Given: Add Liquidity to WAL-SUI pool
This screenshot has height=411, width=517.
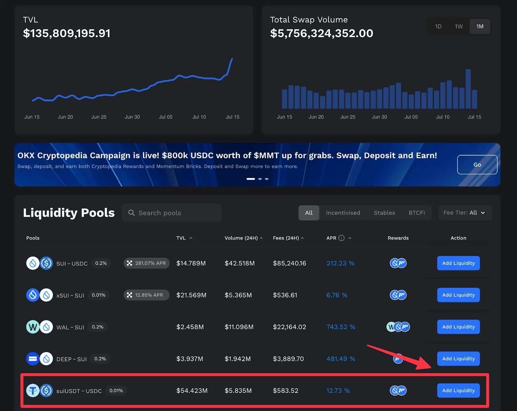Looking at the screenshot, I should tap(459, 327).
